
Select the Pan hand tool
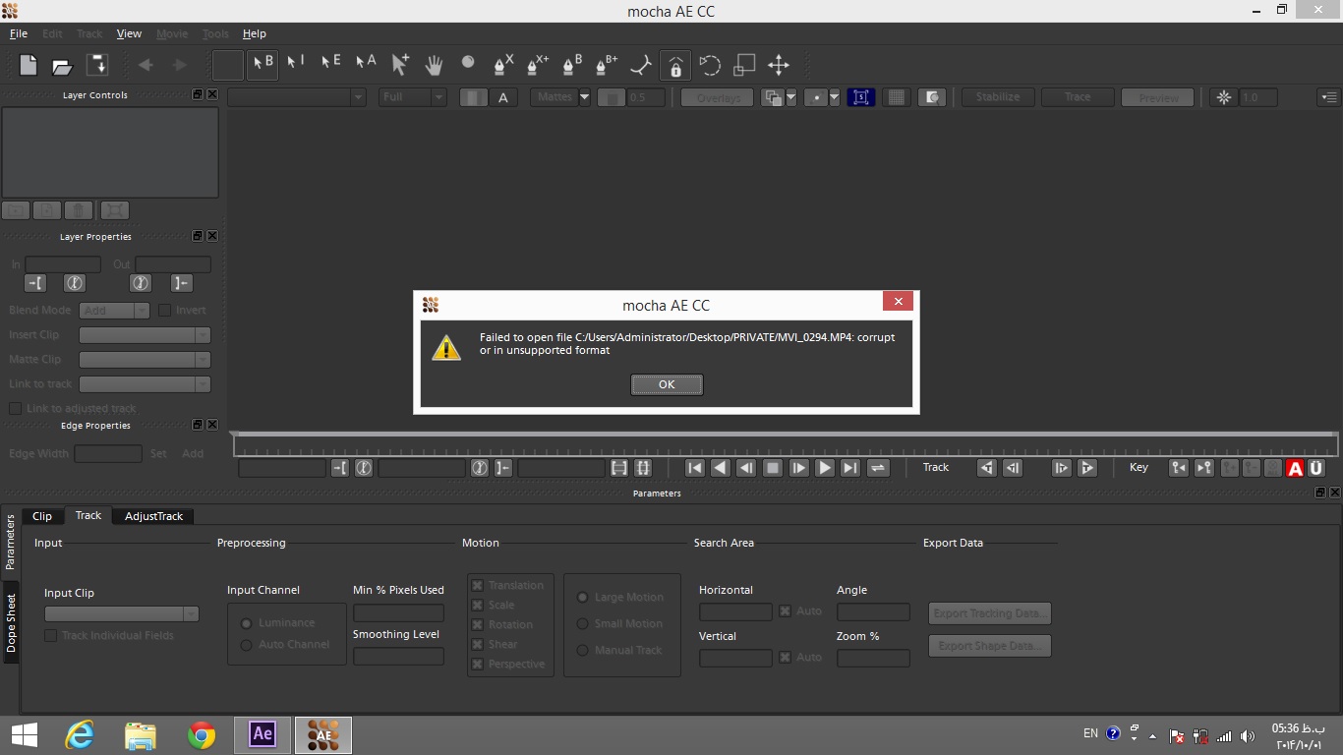tap(434, 65)
